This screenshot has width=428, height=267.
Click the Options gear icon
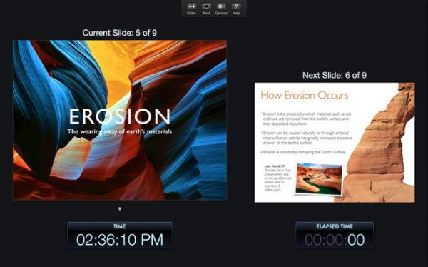point(220,6)
